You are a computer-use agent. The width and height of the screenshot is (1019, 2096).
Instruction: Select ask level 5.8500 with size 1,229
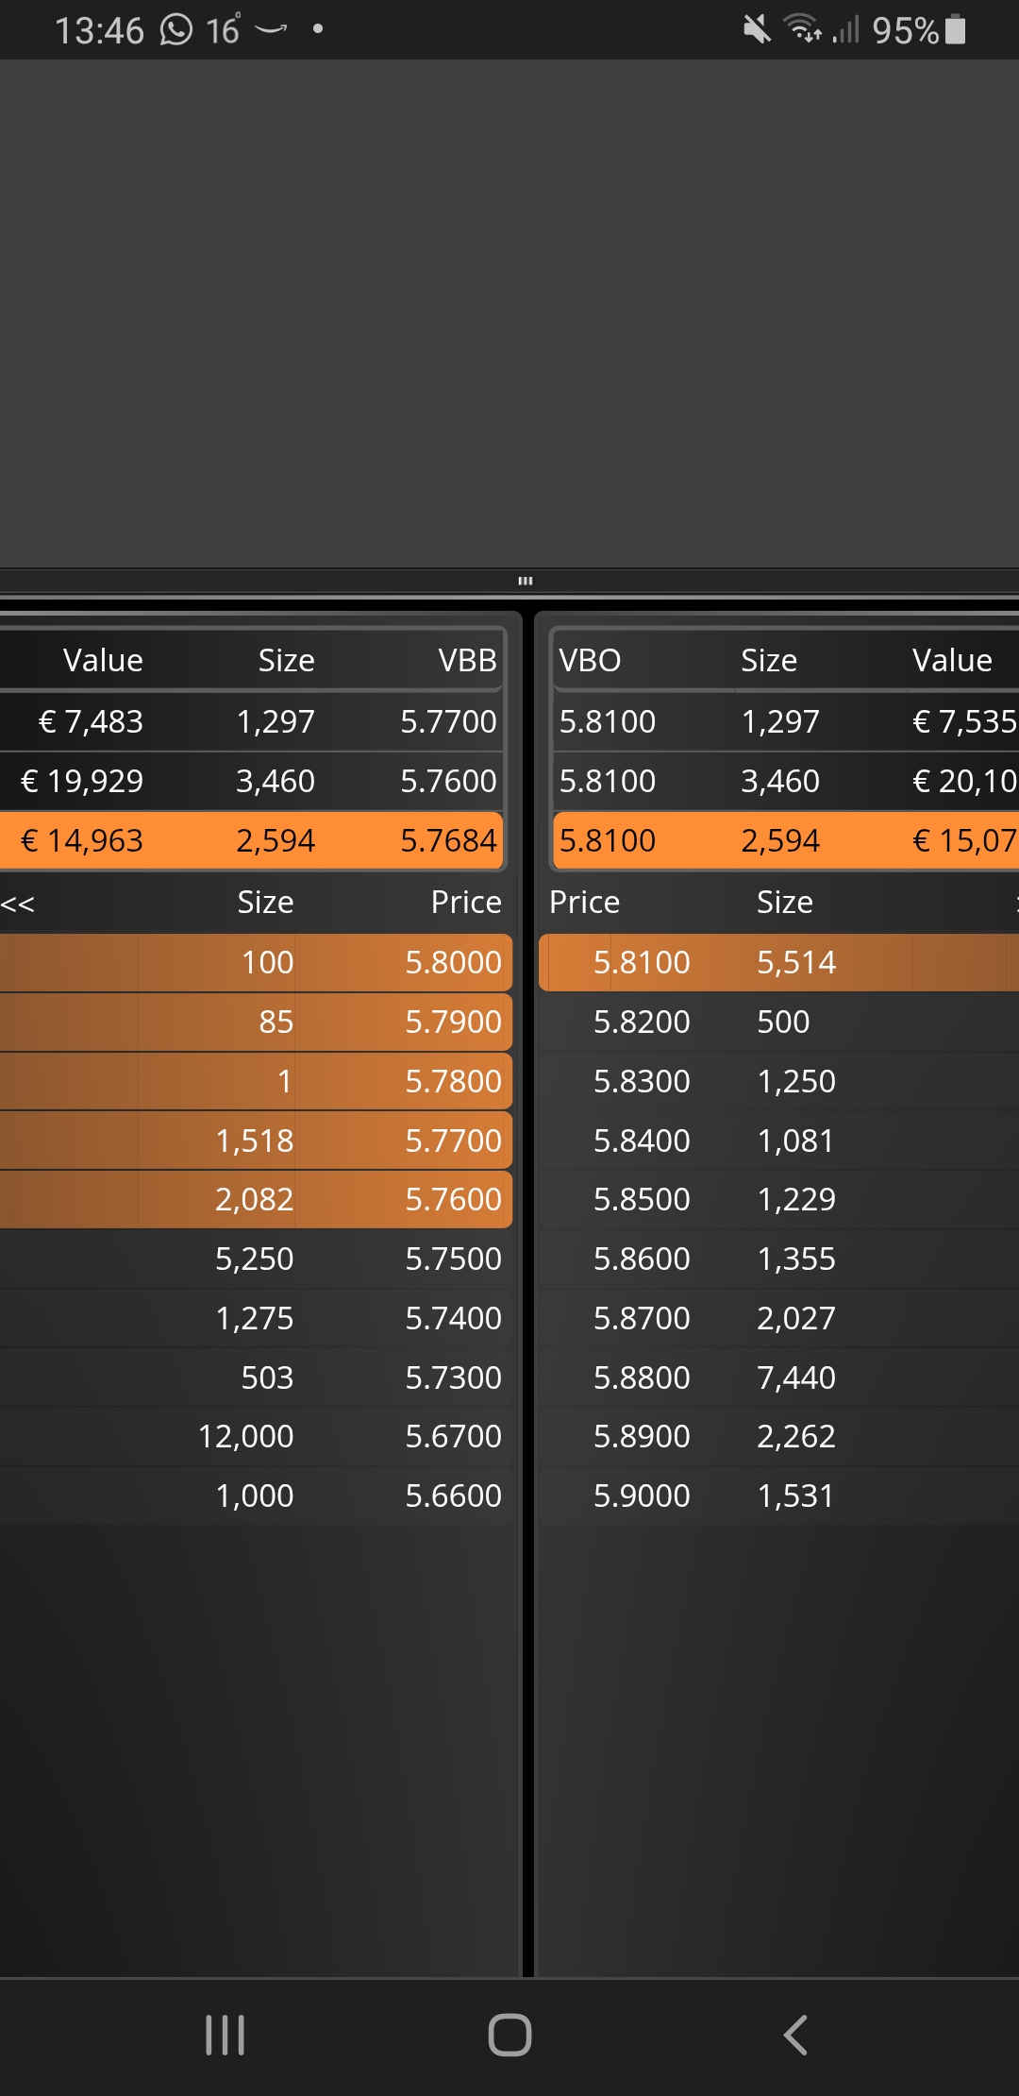click(x=778, y=1199)
